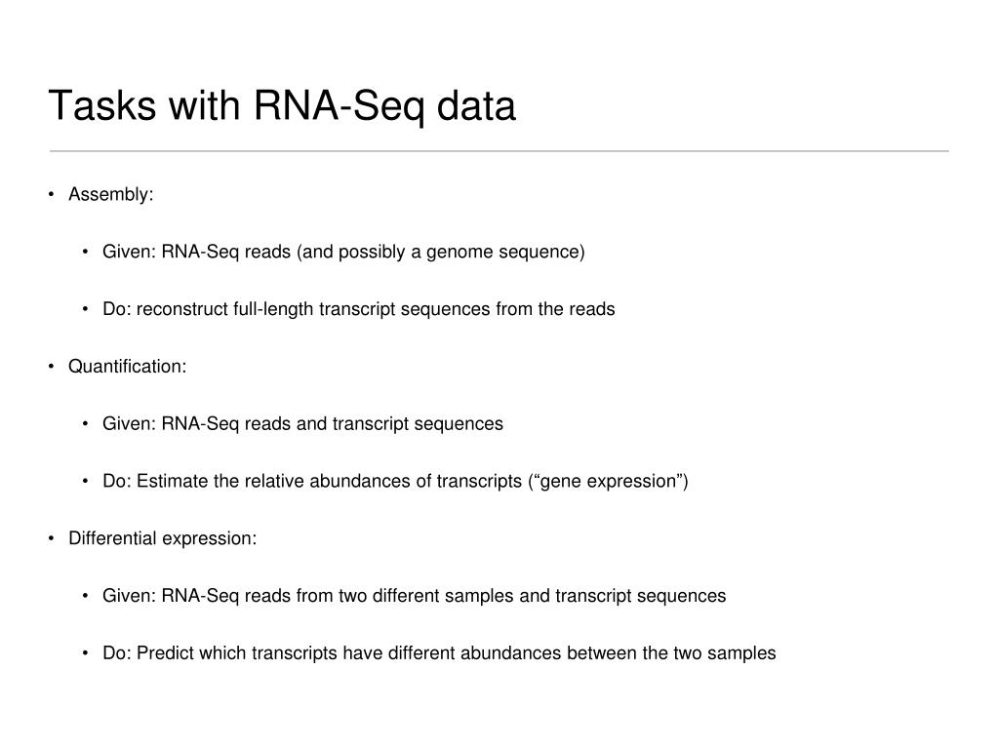Click the "Quantification:" heading text
The height and width of the screenshot is (749, 999).
(127, 367)
